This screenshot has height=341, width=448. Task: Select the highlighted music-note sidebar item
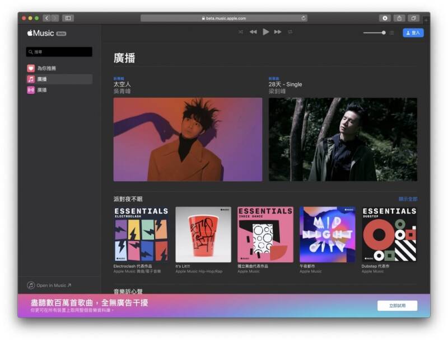[x=59, y=79]
